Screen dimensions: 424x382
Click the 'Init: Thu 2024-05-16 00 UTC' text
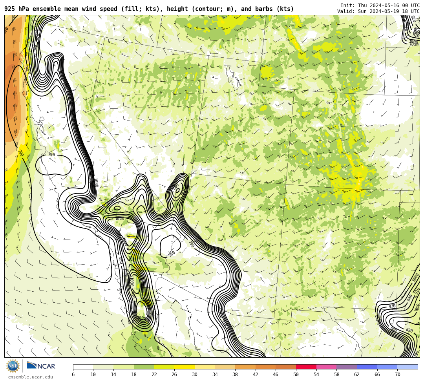coord(380,5)
